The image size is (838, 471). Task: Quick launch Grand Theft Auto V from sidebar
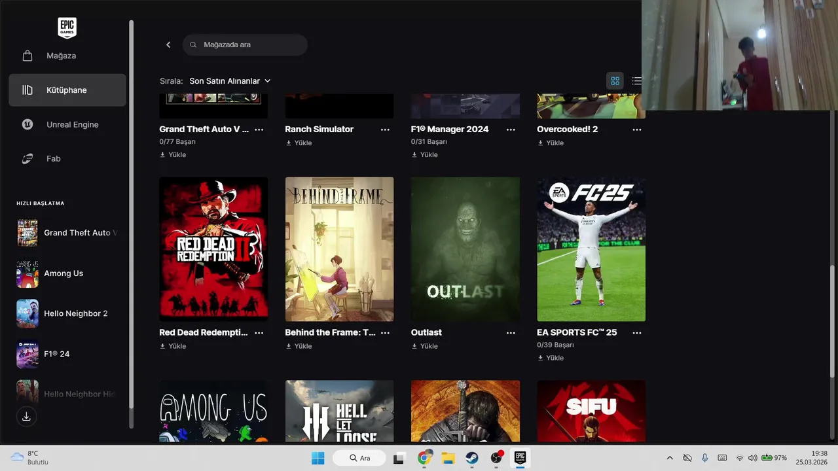[x=67, y=233]
